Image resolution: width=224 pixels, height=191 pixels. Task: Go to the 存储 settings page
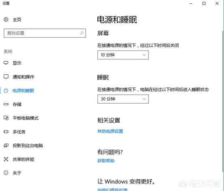17,104
